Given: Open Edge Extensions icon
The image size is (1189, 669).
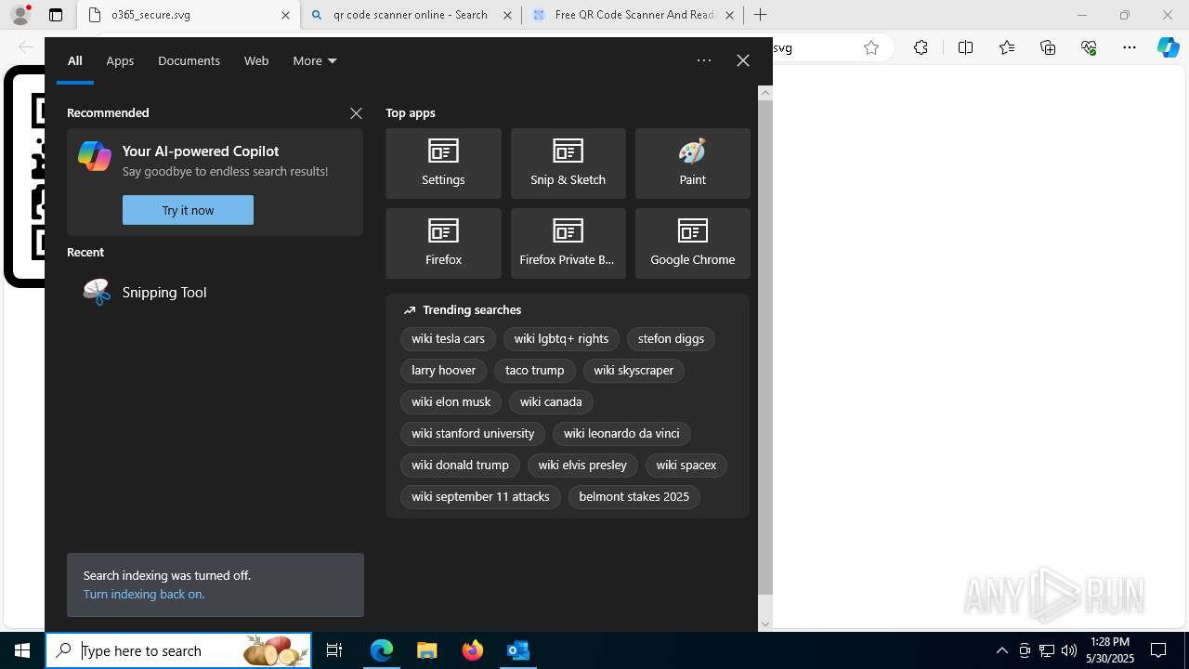Looking at the screenshot, I should click(921, 47).
